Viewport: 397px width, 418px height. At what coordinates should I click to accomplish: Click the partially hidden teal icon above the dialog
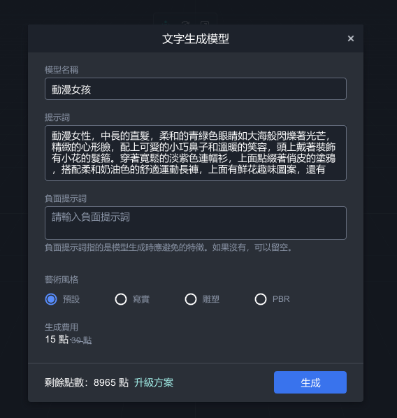pyautogui.click(x=166, y=22)
